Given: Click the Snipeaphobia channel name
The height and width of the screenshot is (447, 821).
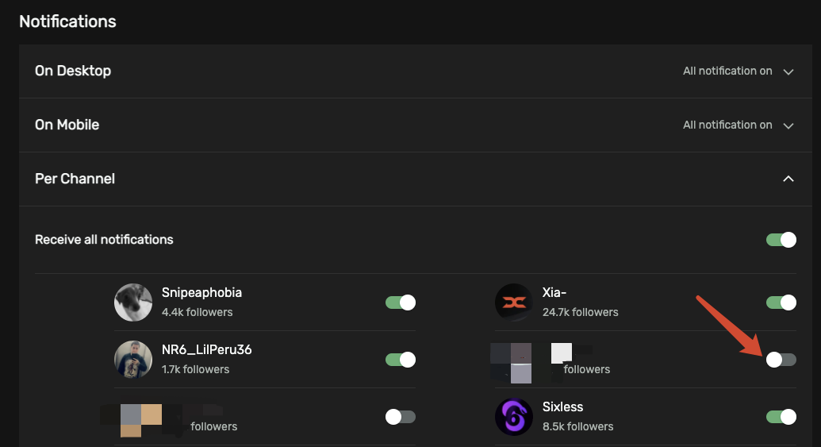Looking at the screenshot, I should [x=201, y=293].
